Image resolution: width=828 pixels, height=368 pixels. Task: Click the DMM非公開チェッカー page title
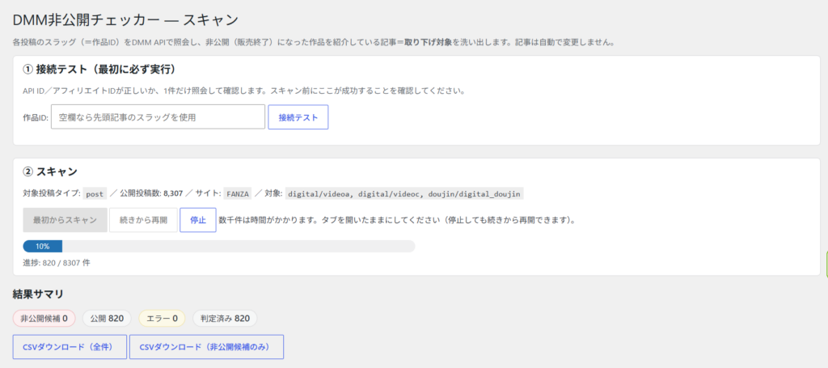point(125,20)
